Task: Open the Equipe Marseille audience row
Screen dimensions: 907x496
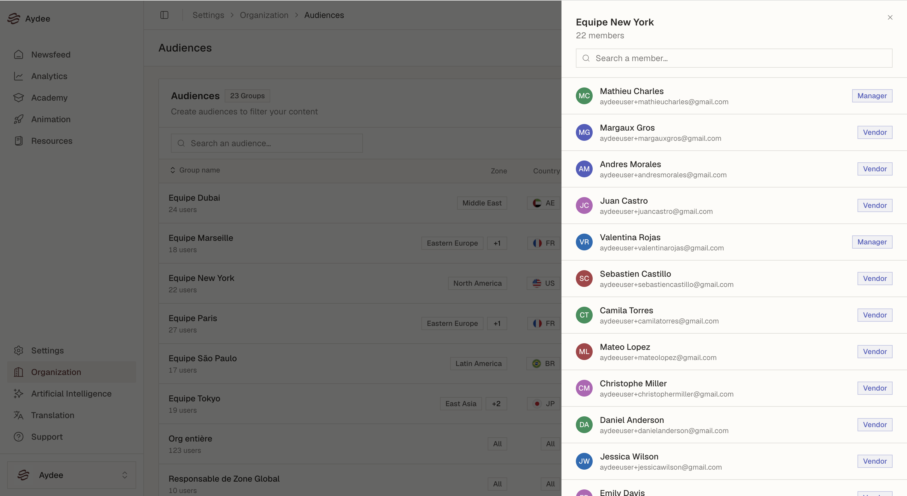Action: (x=360, y=243)
